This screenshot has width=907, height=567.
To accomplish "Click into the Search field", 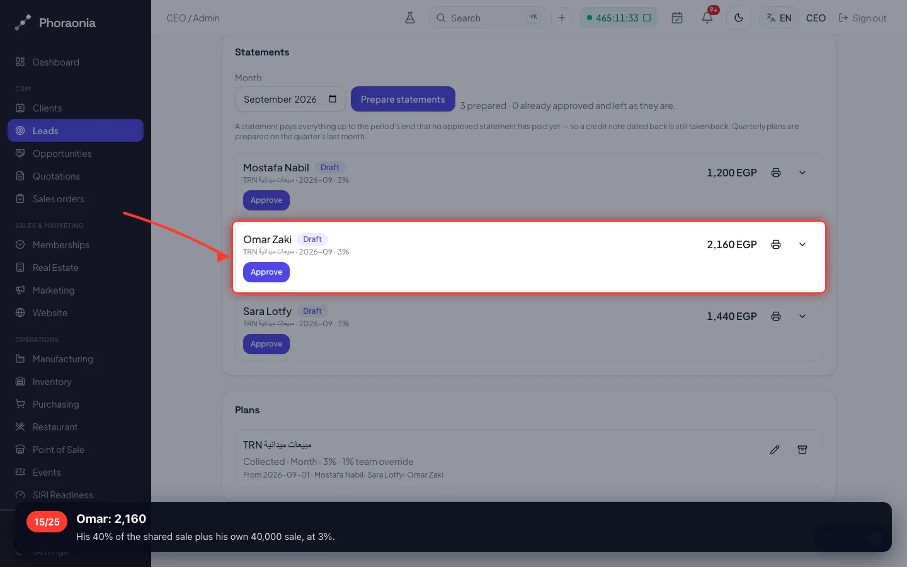I will pos(488,18).
